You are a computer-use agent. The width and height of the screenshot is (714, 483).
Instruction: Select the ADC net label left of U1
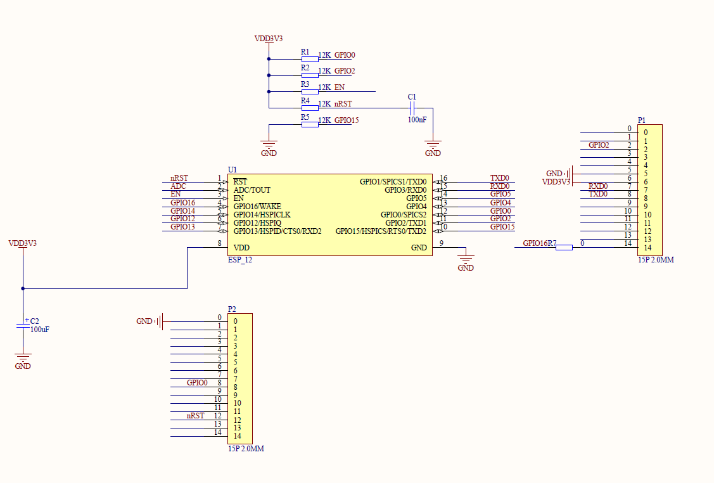178,186
